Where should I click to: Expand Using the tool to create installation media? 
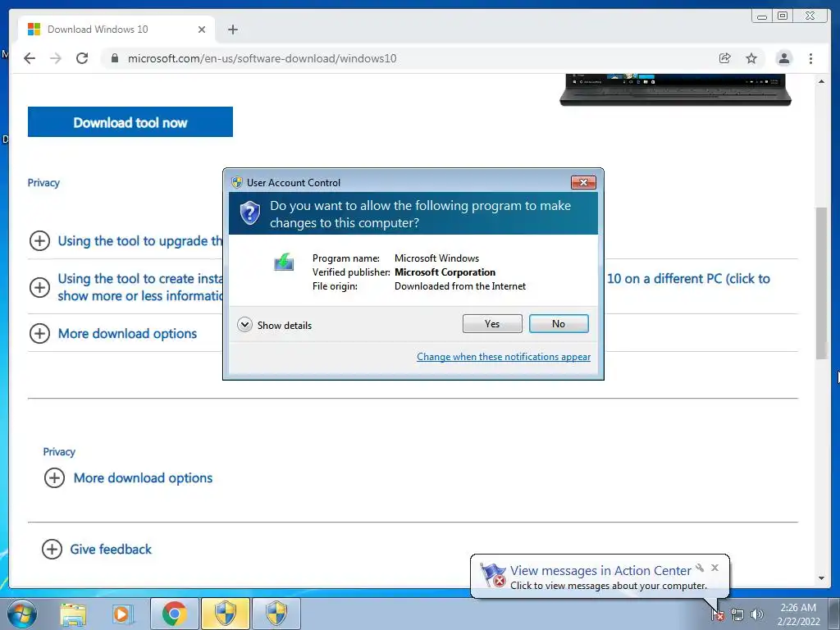point(39,287)
